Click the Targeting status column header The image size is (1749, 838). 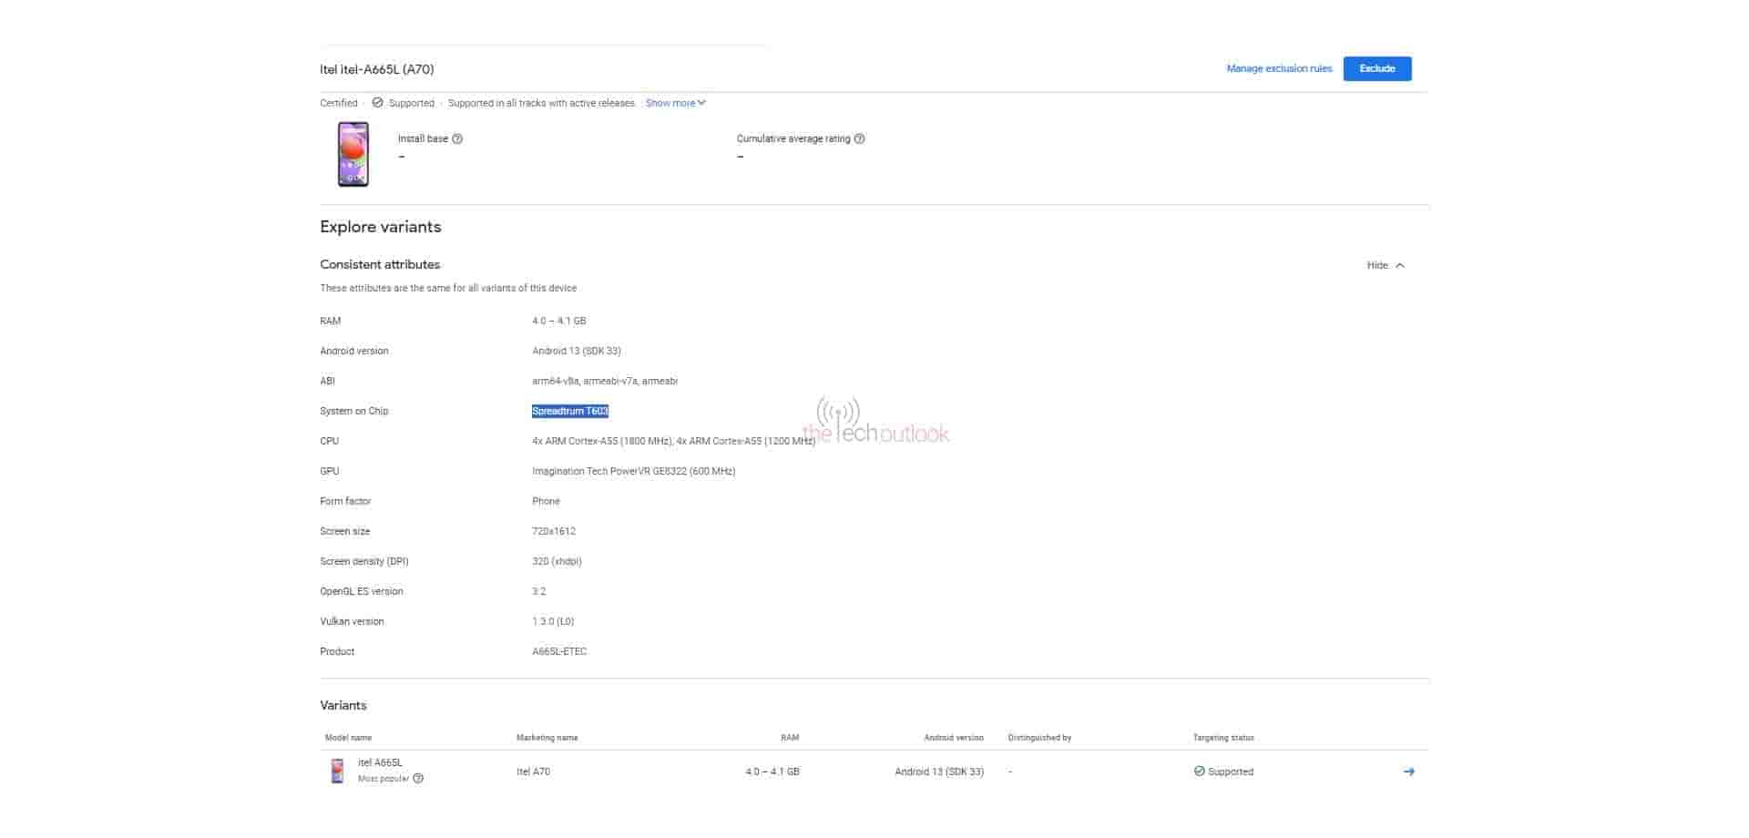1222,738
